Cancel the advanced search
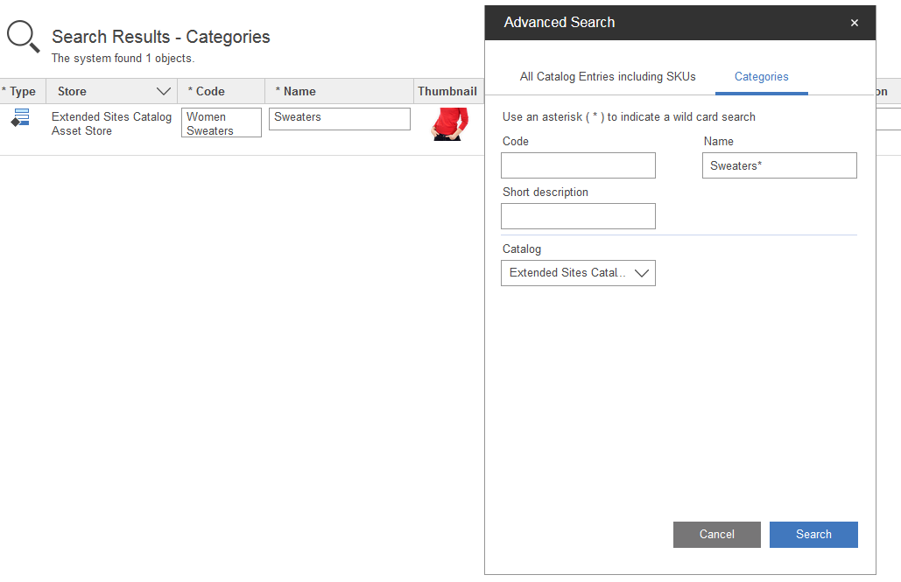 (716, 535)
